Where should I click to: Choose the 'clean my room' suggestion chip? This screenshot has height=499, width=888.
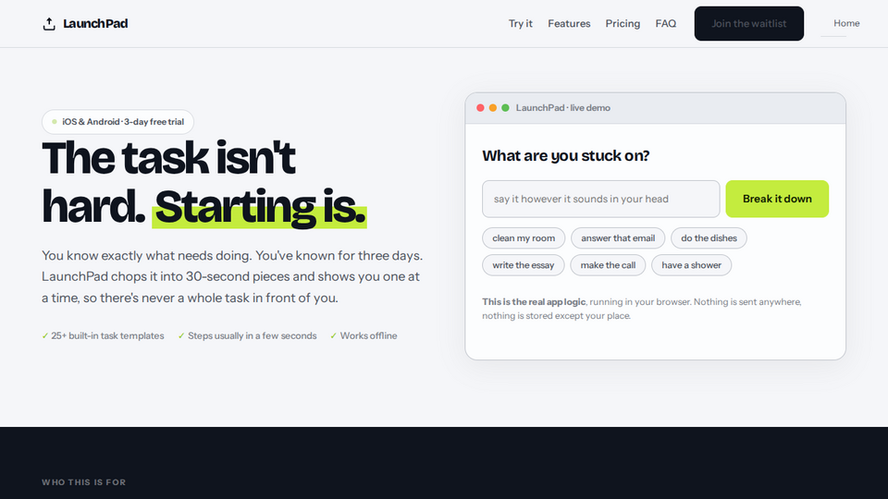click(x=524, y=238)
